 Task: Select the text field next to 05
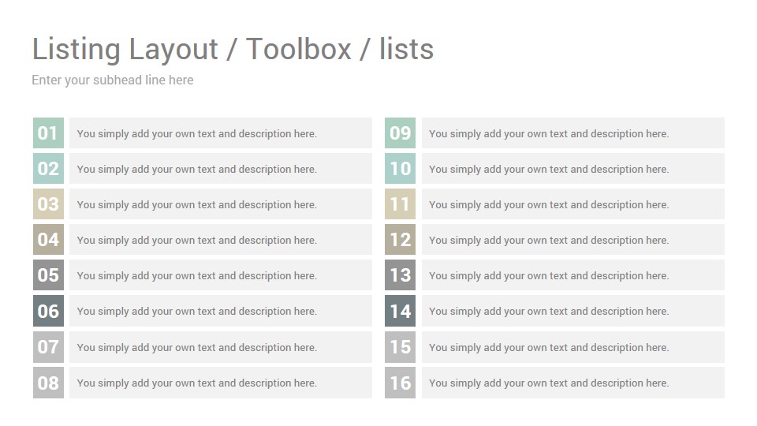(x=221, y=275)
